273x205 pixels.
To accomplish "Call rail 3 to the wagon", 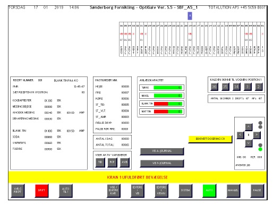I will pyautogui.click(x=248, y=87).
